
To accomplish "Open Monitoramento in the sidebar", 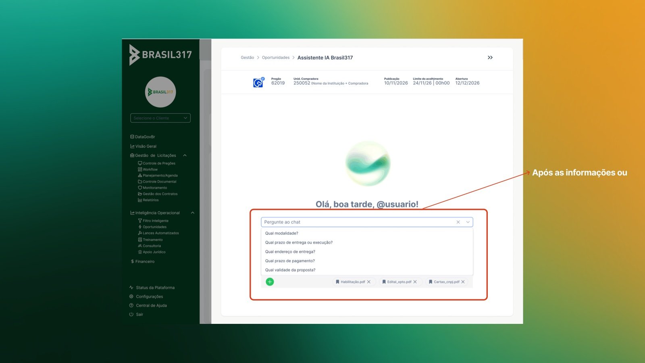I will tap(152, 188).
